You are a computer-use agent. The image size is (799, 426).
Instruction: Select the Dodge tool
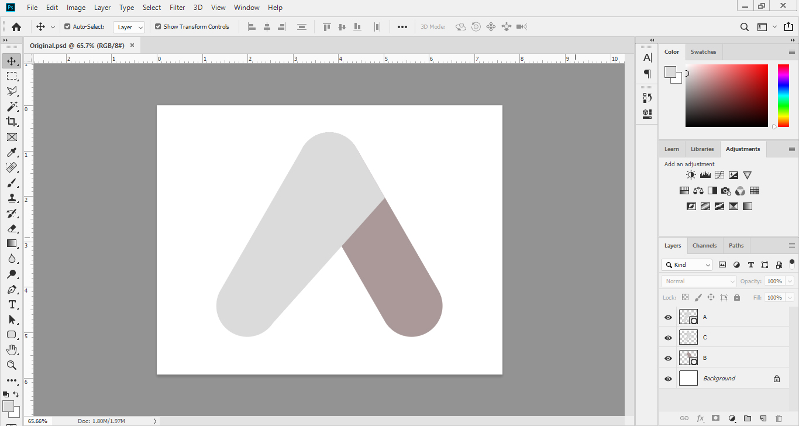click(11, 274)
